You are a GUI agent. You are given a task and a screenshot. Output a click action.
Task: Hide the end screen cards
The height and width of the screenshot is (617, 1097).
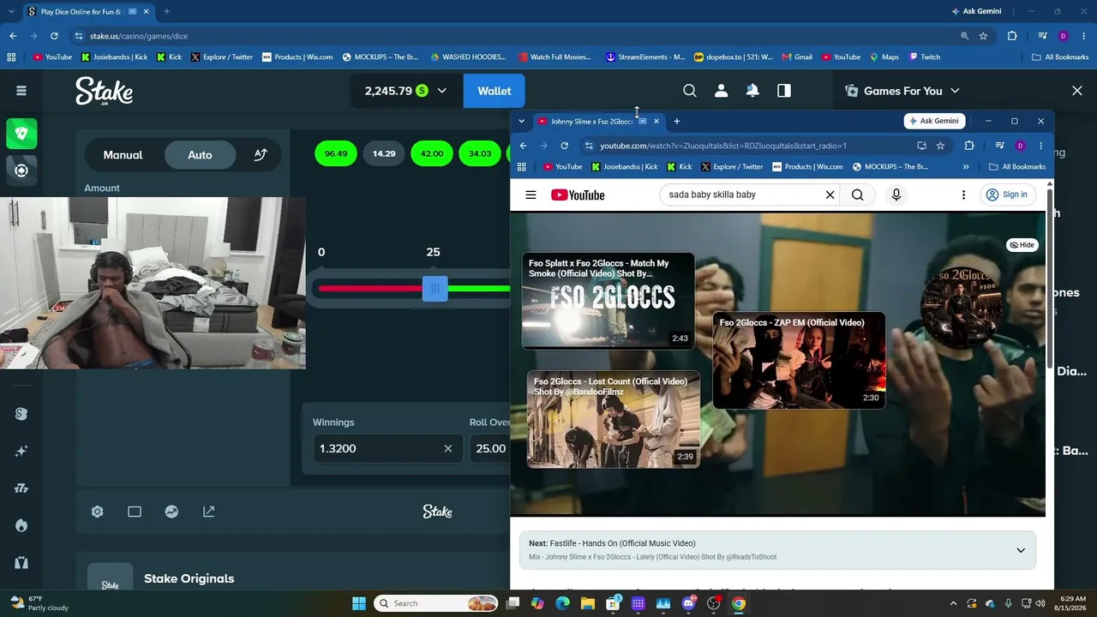(x=1022, y=245)
